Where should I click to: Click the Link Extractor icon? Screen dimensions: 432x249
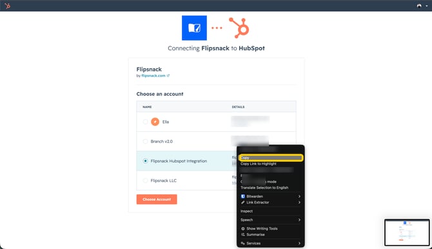tap(242, 202)
